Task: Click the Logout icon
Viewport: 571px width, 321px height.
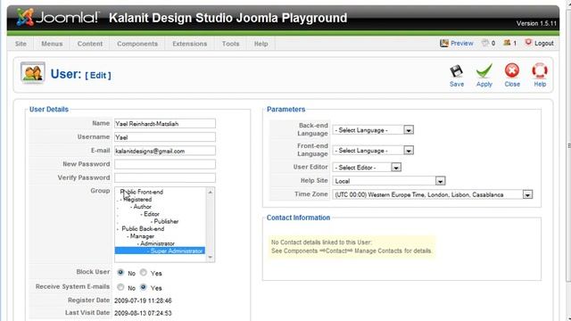Action: tap(528, 43)
